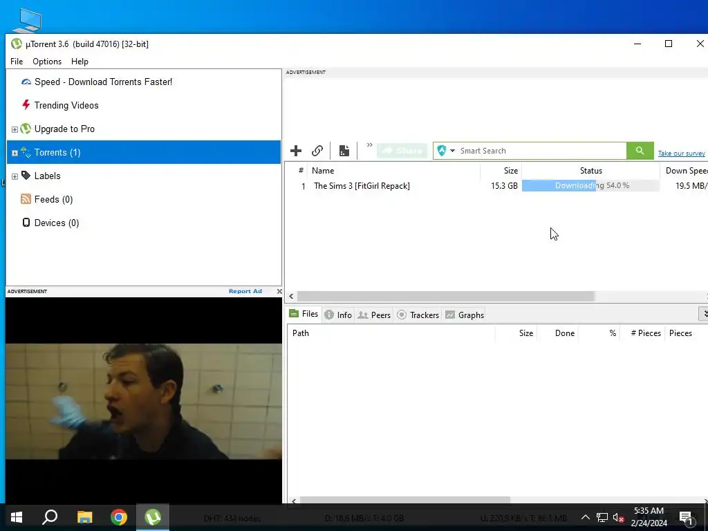Switch to the Info tab
The width and height of the screenshot is (708, 531).
338,315
